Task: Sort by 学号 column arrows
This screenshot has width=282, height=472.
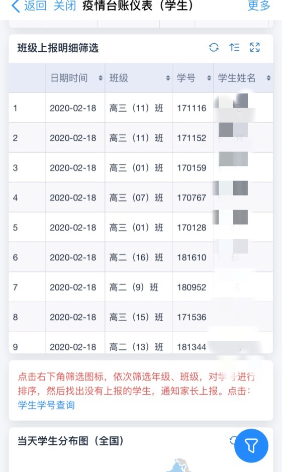Action: coord(209,78)
